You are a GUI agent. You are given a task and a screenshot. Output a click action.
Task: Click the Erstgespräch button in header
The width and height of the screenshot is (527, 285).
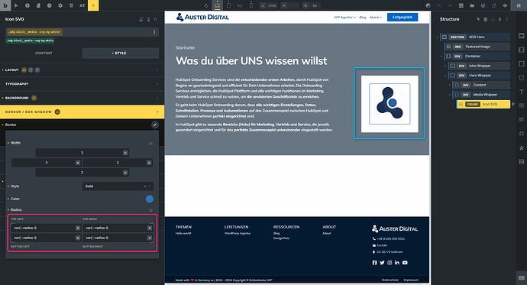tap(403, 17)
